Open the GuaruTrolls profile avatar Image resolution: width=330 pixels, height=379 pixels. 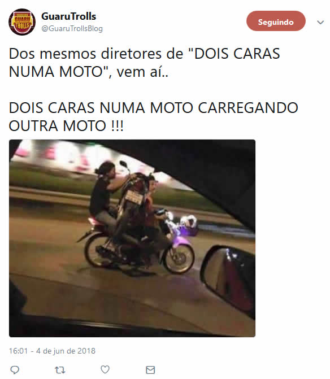(22, 22)
